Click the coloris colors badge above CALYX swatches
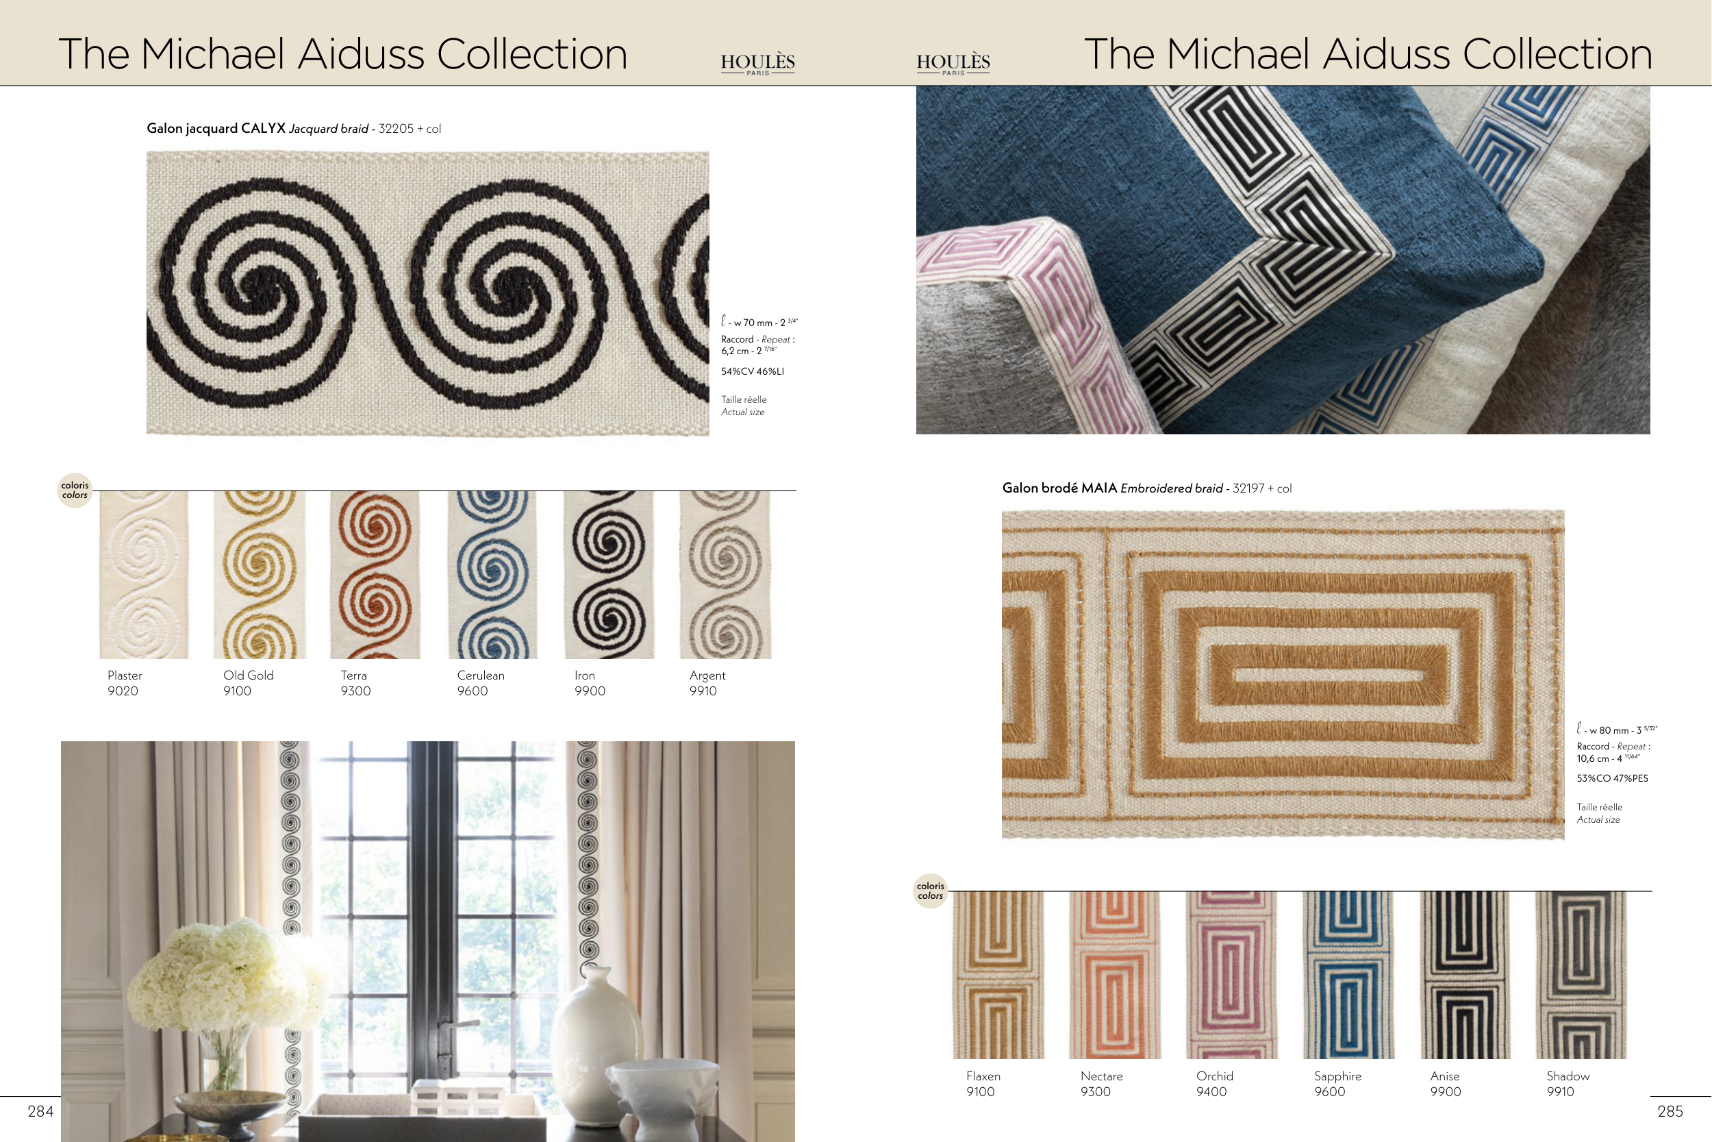The height and width of the screenshot is (1142, 1712). pyautogui.click(x=75, y=490)
